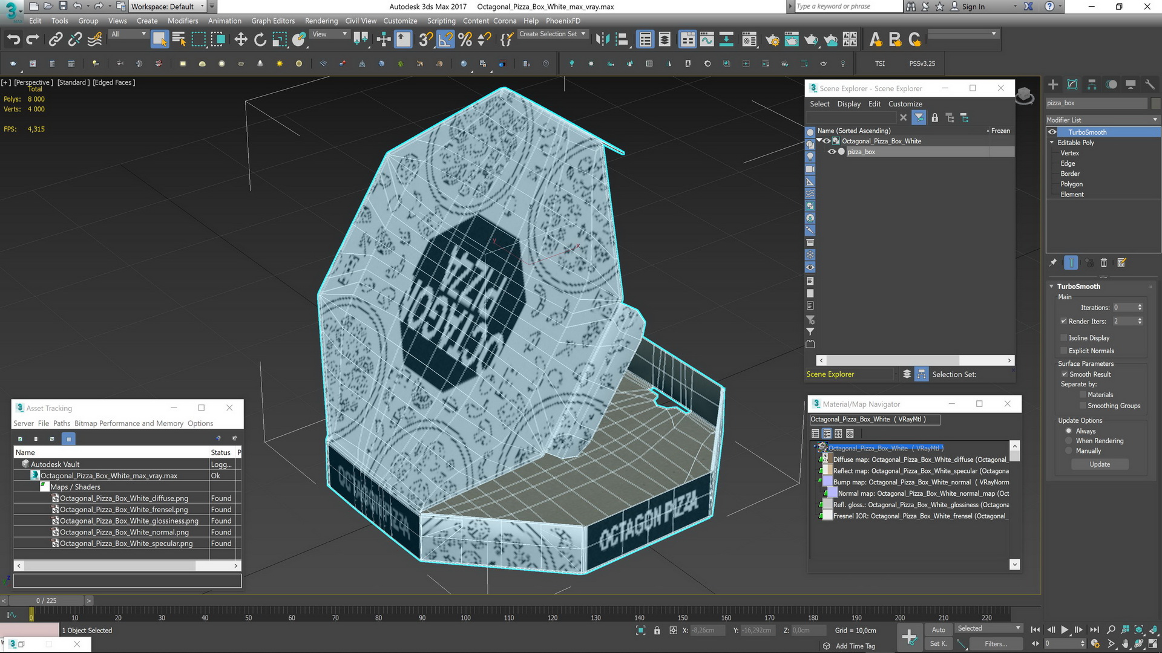
Task: Activate the Select Object tool
Action: [x=159, y=40]
